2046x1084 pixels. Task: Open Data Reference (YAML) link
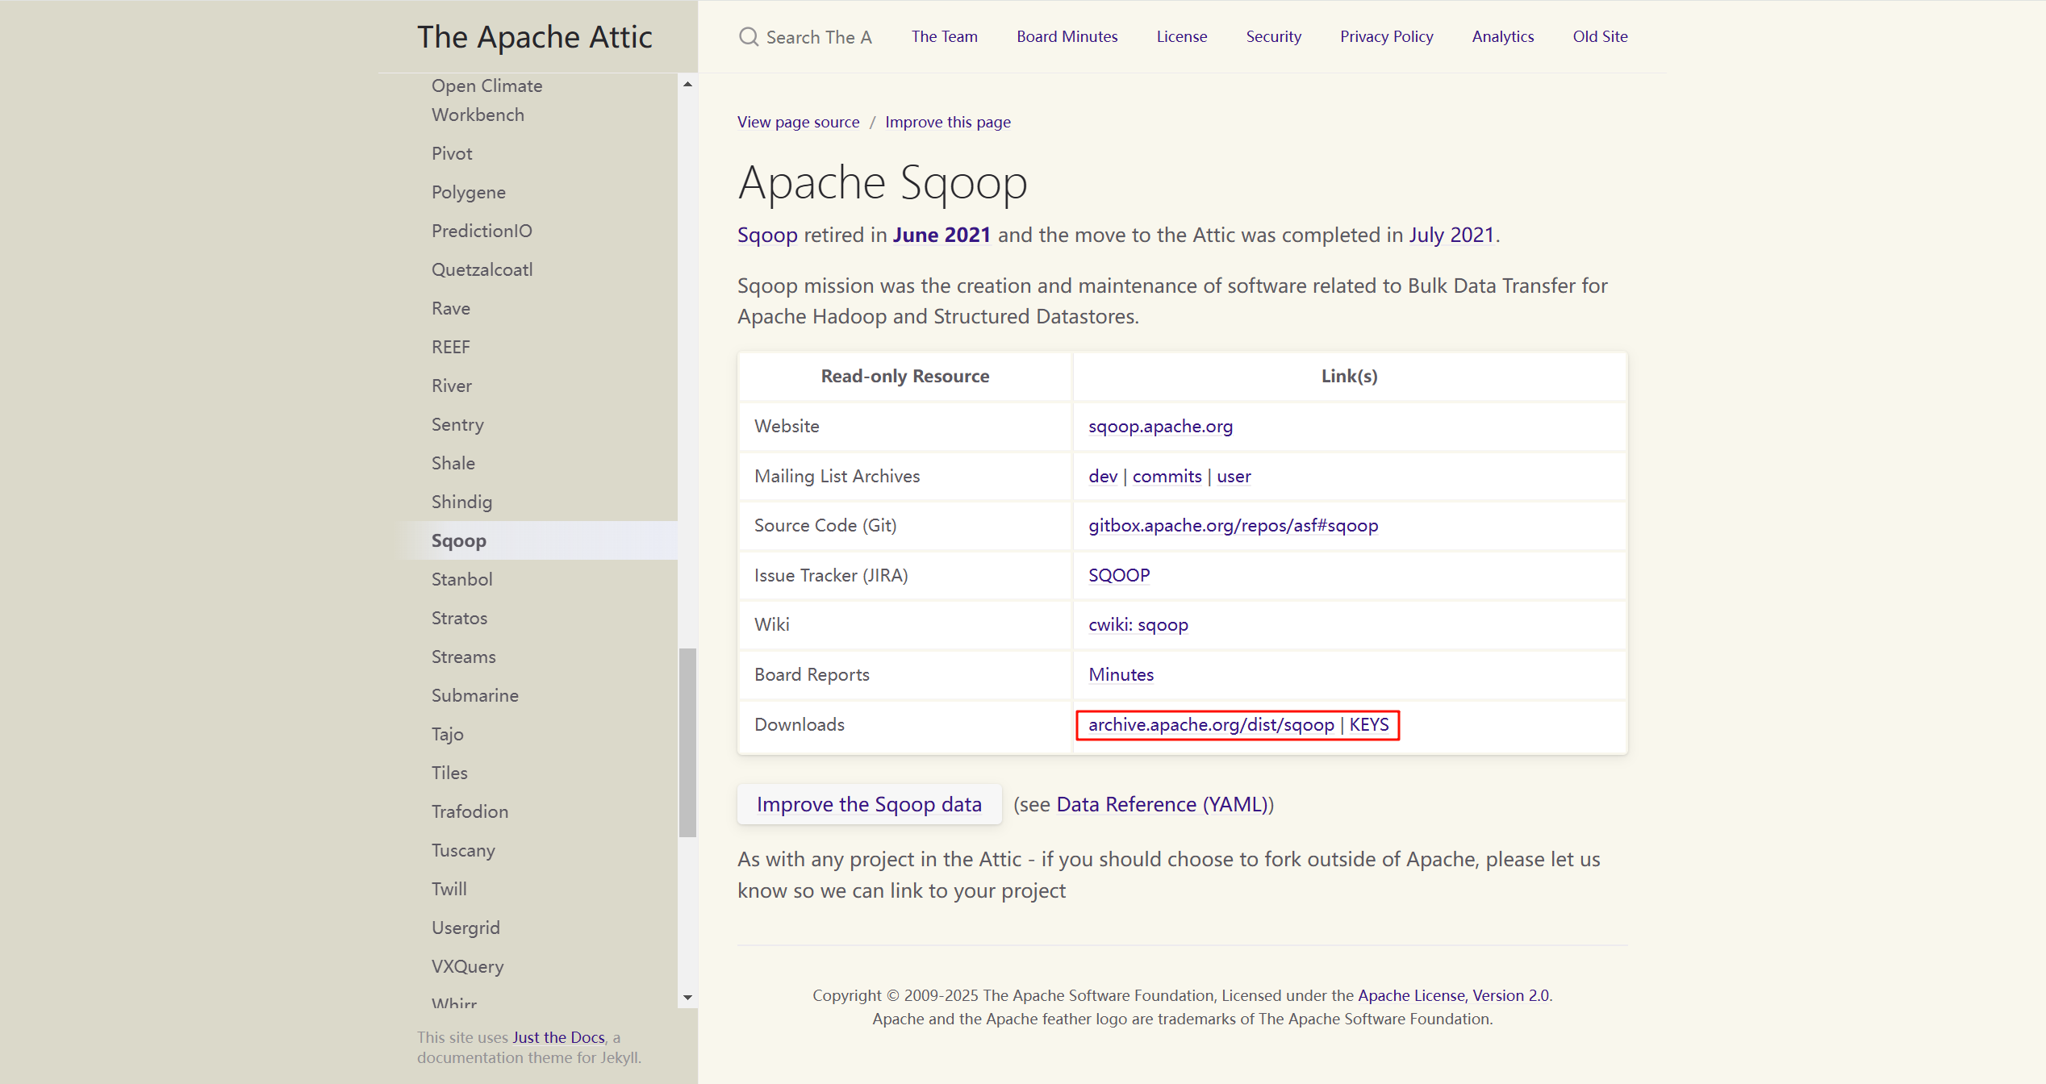[x=1162, y=805]
